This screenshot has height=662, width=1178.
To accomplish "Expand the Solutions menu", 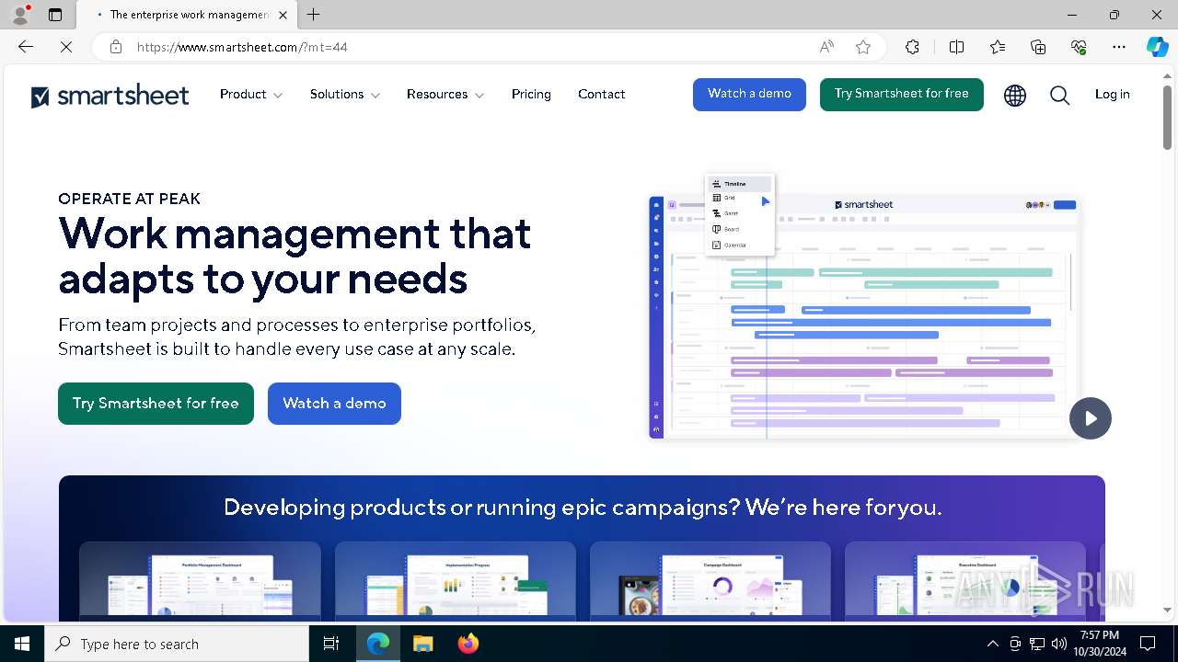I will coord(344,94).
